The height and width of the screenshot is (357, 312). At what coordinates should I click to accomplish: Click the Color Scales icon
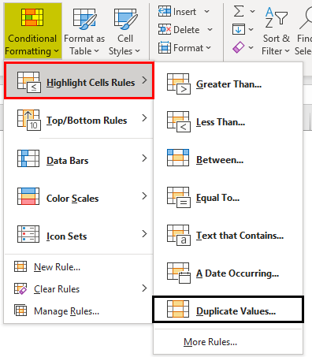(x=28, y=196)
